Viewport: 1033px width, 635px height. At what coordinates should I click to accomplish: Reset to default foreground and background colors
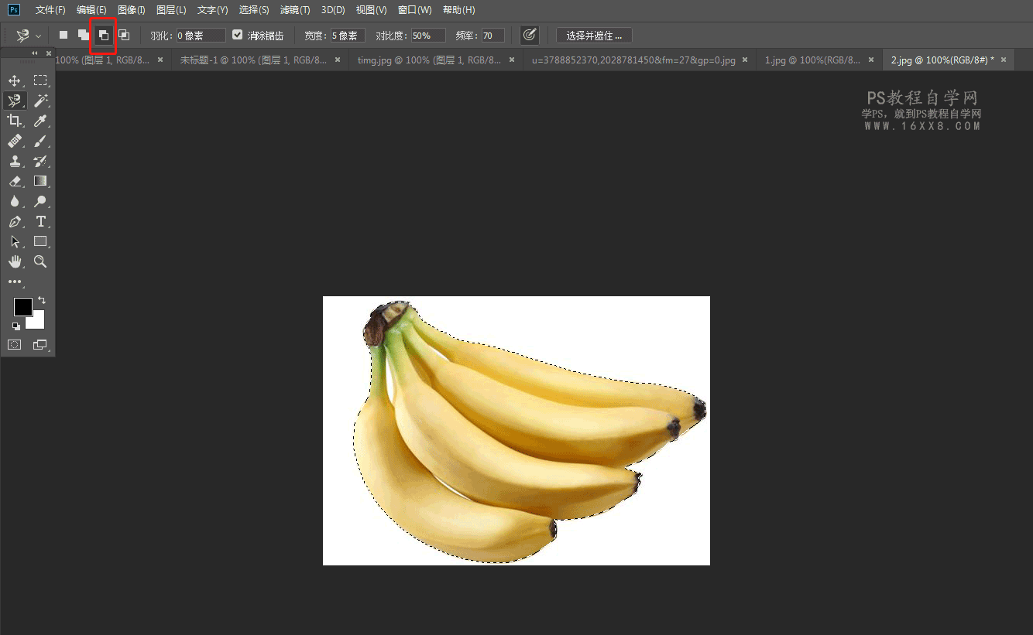pyautogui.click(x=16, y=326)
